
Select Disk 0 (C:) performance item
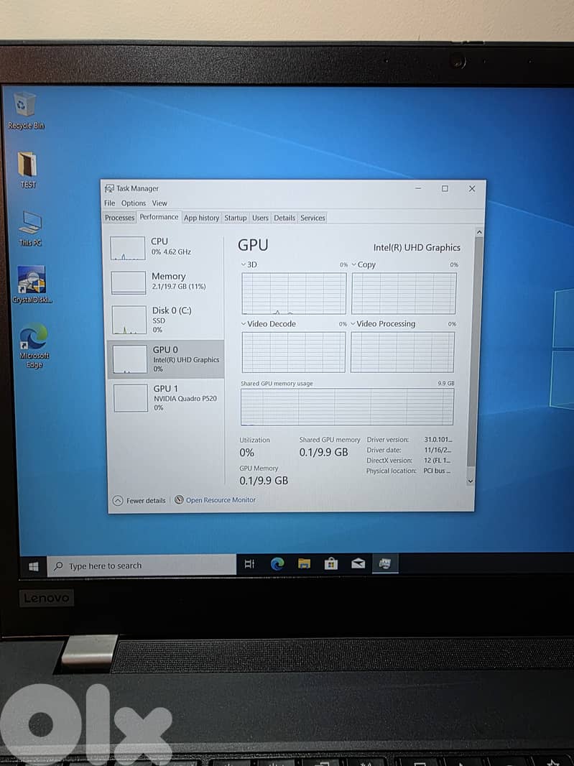coord(165,320)
